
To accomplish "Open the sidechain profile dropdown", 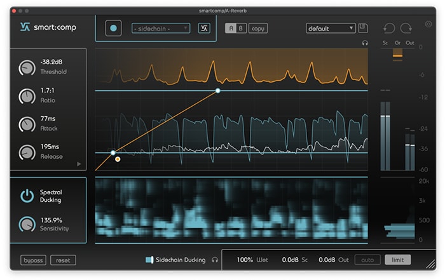I will (161, 29).
